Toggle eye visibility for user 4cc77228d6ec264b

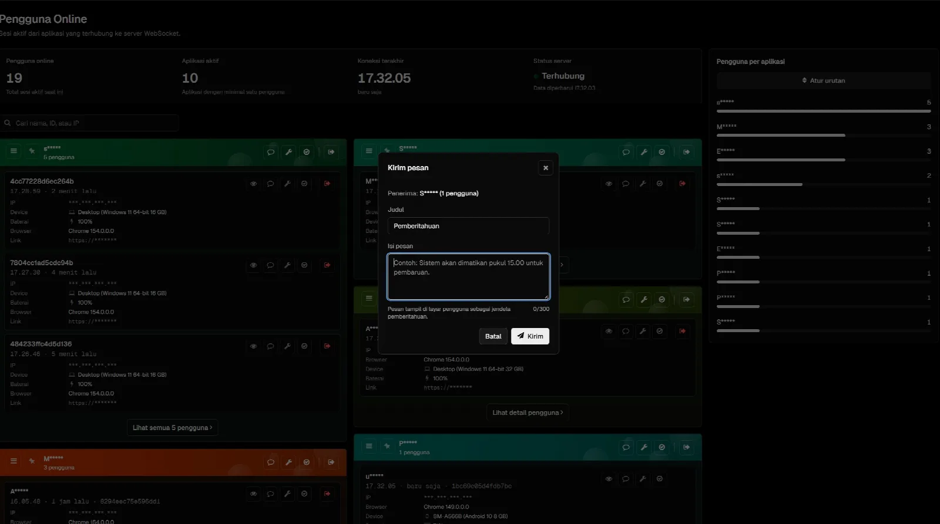click(253, 184)
